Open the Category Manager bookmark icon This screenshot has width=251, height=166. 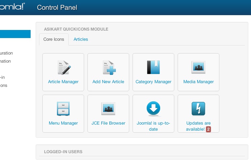[x=153, y=67]
